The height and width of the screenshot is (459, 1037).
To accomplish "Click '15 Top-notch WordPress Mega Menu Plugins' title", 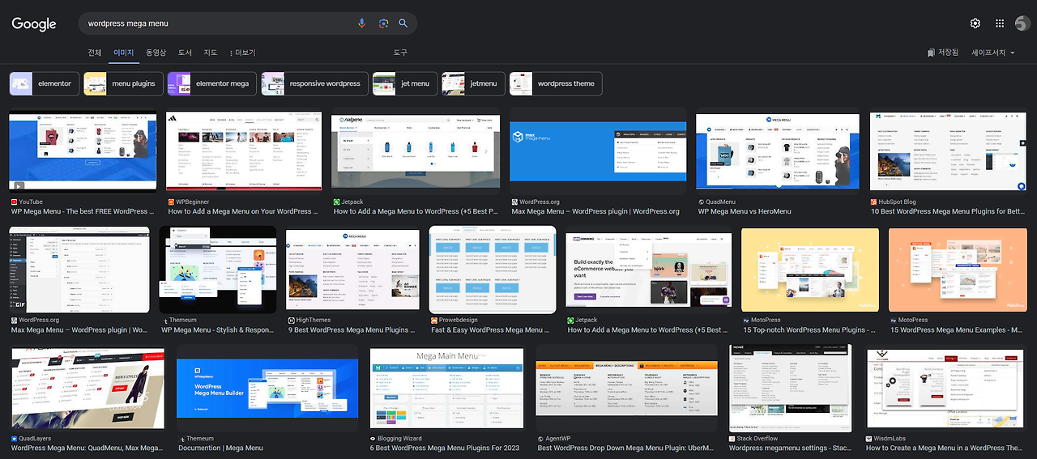I will pos(809,329).
